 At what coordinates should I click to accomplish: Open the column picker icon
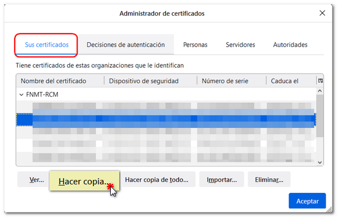pyautogui.click(x=320, y=81)
